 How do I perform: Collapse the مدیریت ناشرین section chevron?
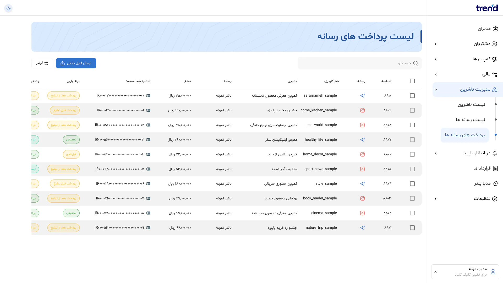[436, 90]
